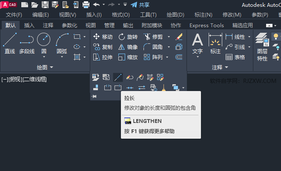Click the Join icon
The width and height of the screenshot is (281, 171).
pyautogui.click(x=130, y=88)
